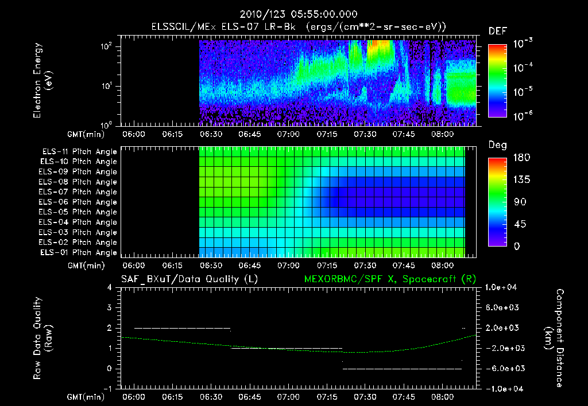Viewport: 588px width, 406px height.
Task: Click the 45 value on Deg scale
Action: (520, 224)
